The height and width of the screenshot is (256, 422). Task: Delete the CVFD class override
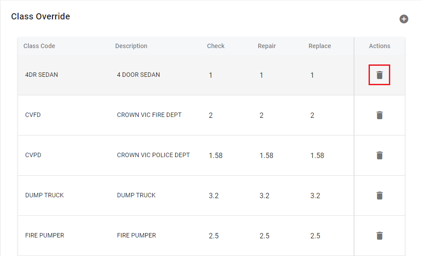380,115
